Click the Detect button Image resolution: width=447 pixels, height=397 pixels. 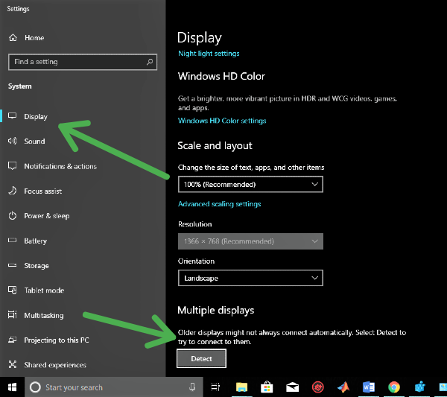pos(201,358)
